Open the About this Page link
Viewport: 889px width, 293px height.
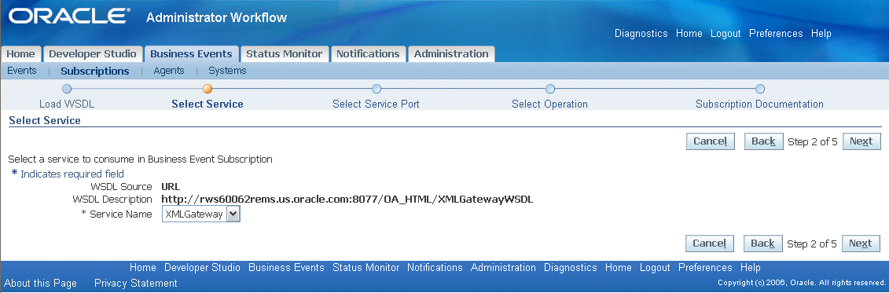click(40, 284)
